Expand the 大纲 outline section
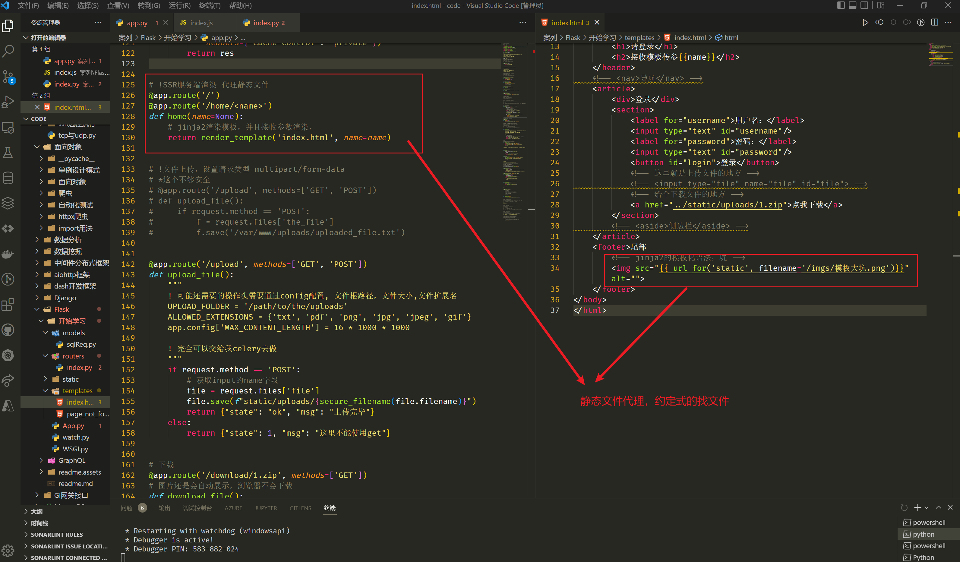The height and width of the screenshot is (562, 960). click(36, 511)
